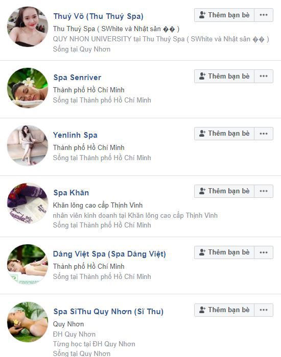
Task: Open more options for Yenlinh Spa
Action: (264, 134)
